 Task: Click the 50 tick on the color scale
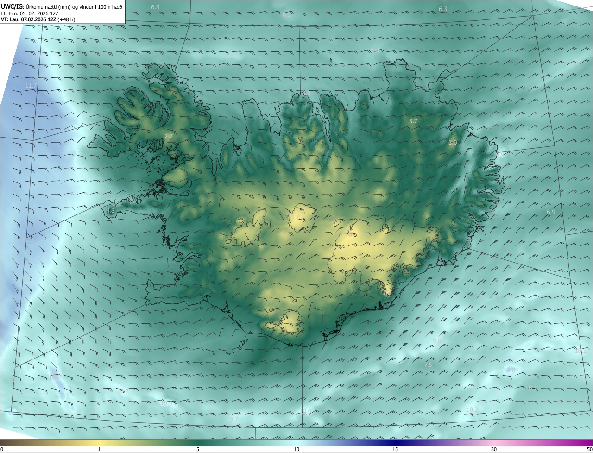pos(589,449)
